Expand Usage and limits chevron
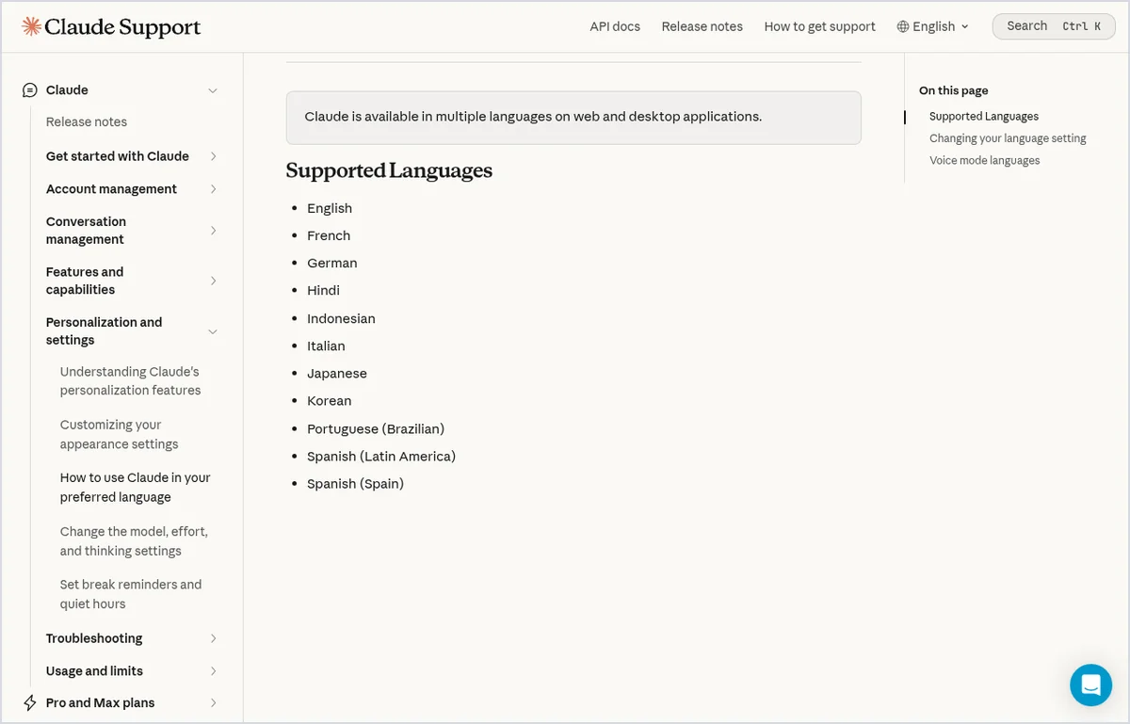This screenshot has height=724, width=1130. pyautogui.click(x=214, y=671)
